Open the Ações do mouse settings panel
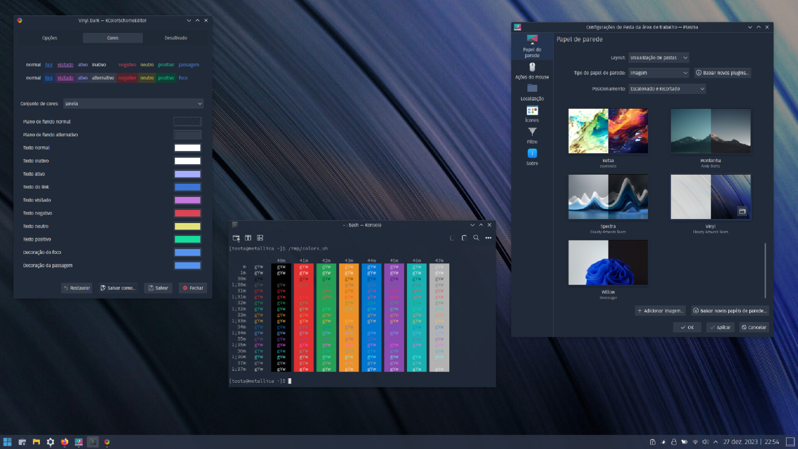This screenshot has height=449, width=798. pyautogui.click(x=532, y=70)
